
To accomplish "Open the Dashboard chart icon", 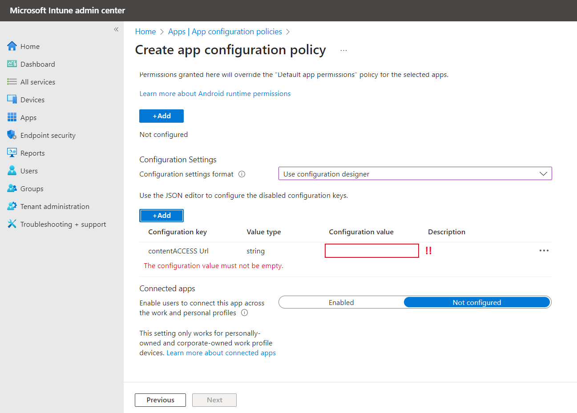I will pos(12,64).
